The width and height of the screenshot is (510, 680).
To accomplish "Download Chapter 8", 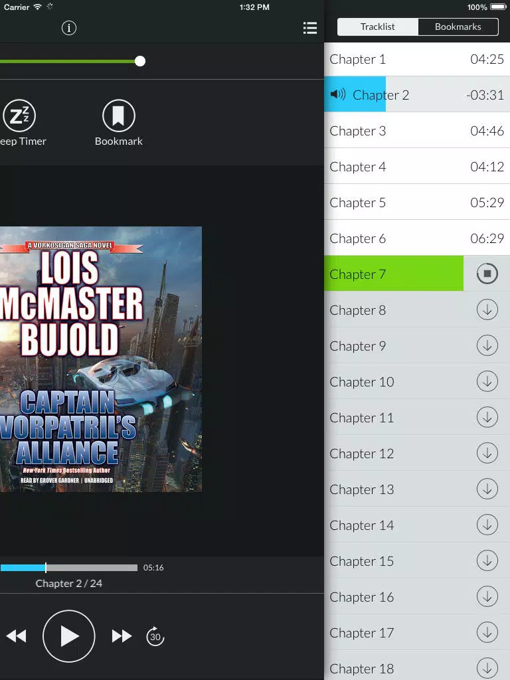I will 487,310.
